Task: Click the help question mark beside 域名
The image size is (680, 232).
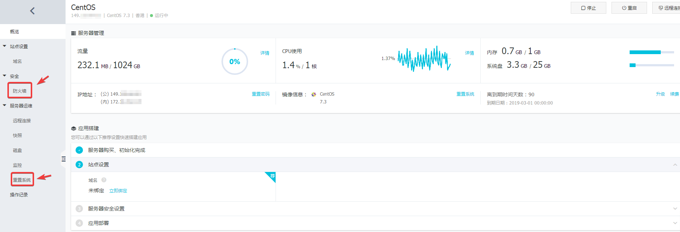Action: (x=104, y=180)
